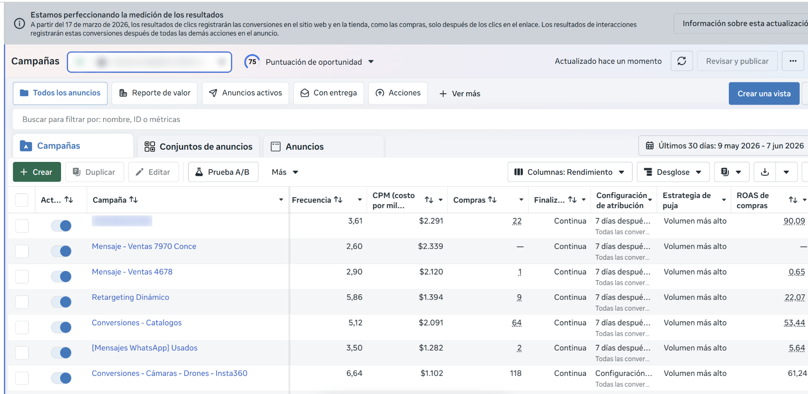Toggle off [Mensajes WhatsApp] Usados campaign
This screenshot has width=808, height=394.
coord(61,352)
